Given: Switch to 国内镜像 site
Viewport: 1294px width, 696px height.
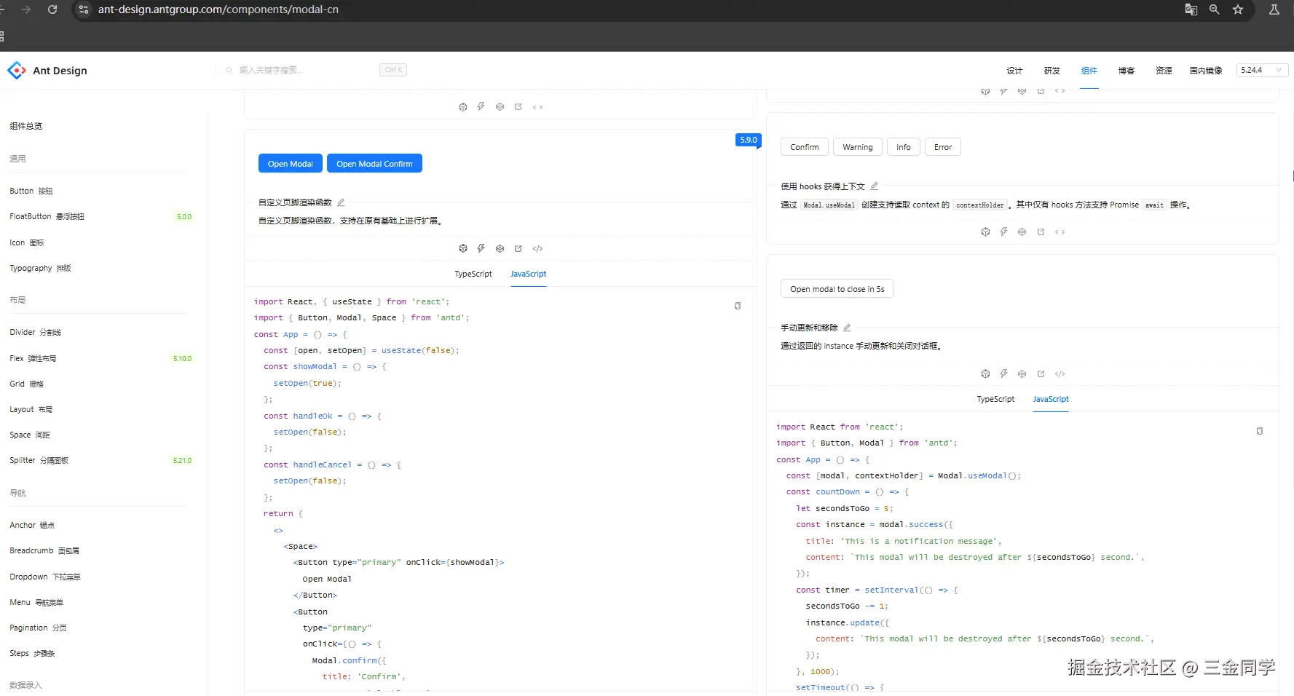Looking at the screenshot, I should 1206,71.
